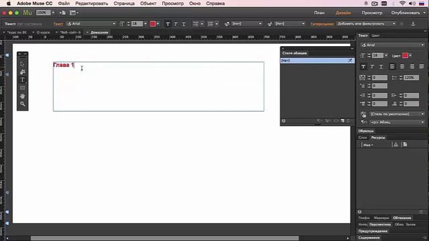429x241 pixels.
Task: Click the Опубликовать button
Action: click(406, 13)
